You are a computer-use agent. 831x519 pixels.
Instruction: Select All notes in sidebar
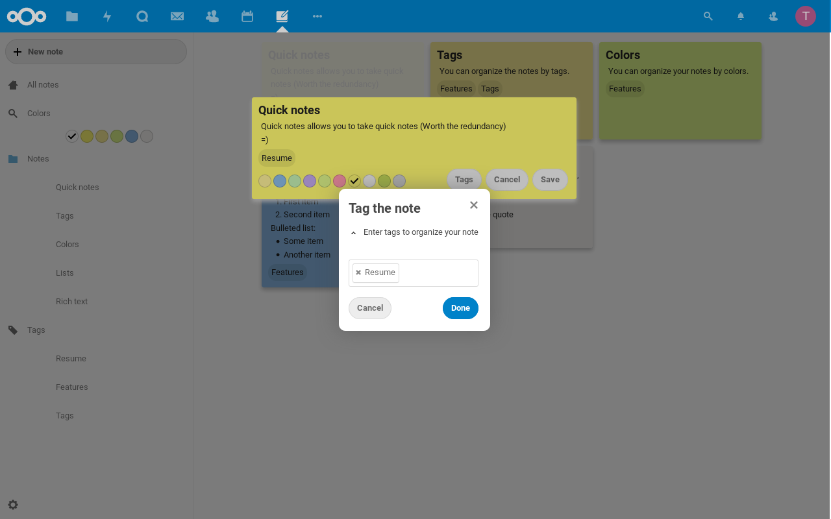point(43,85)
